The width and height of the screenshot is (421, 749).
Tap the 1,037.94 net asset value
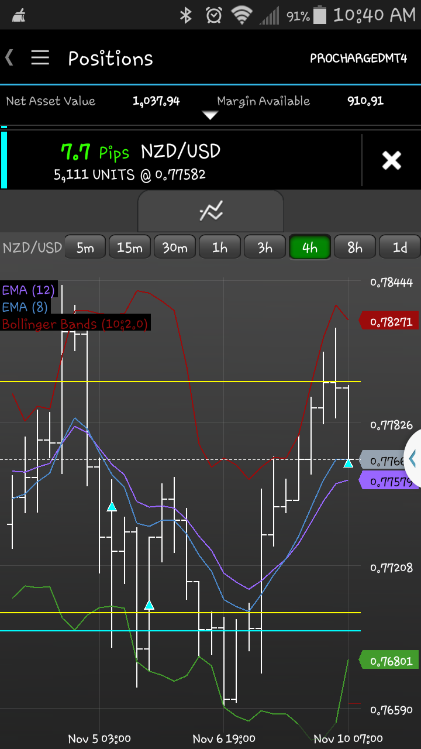(x=156, y=101)
